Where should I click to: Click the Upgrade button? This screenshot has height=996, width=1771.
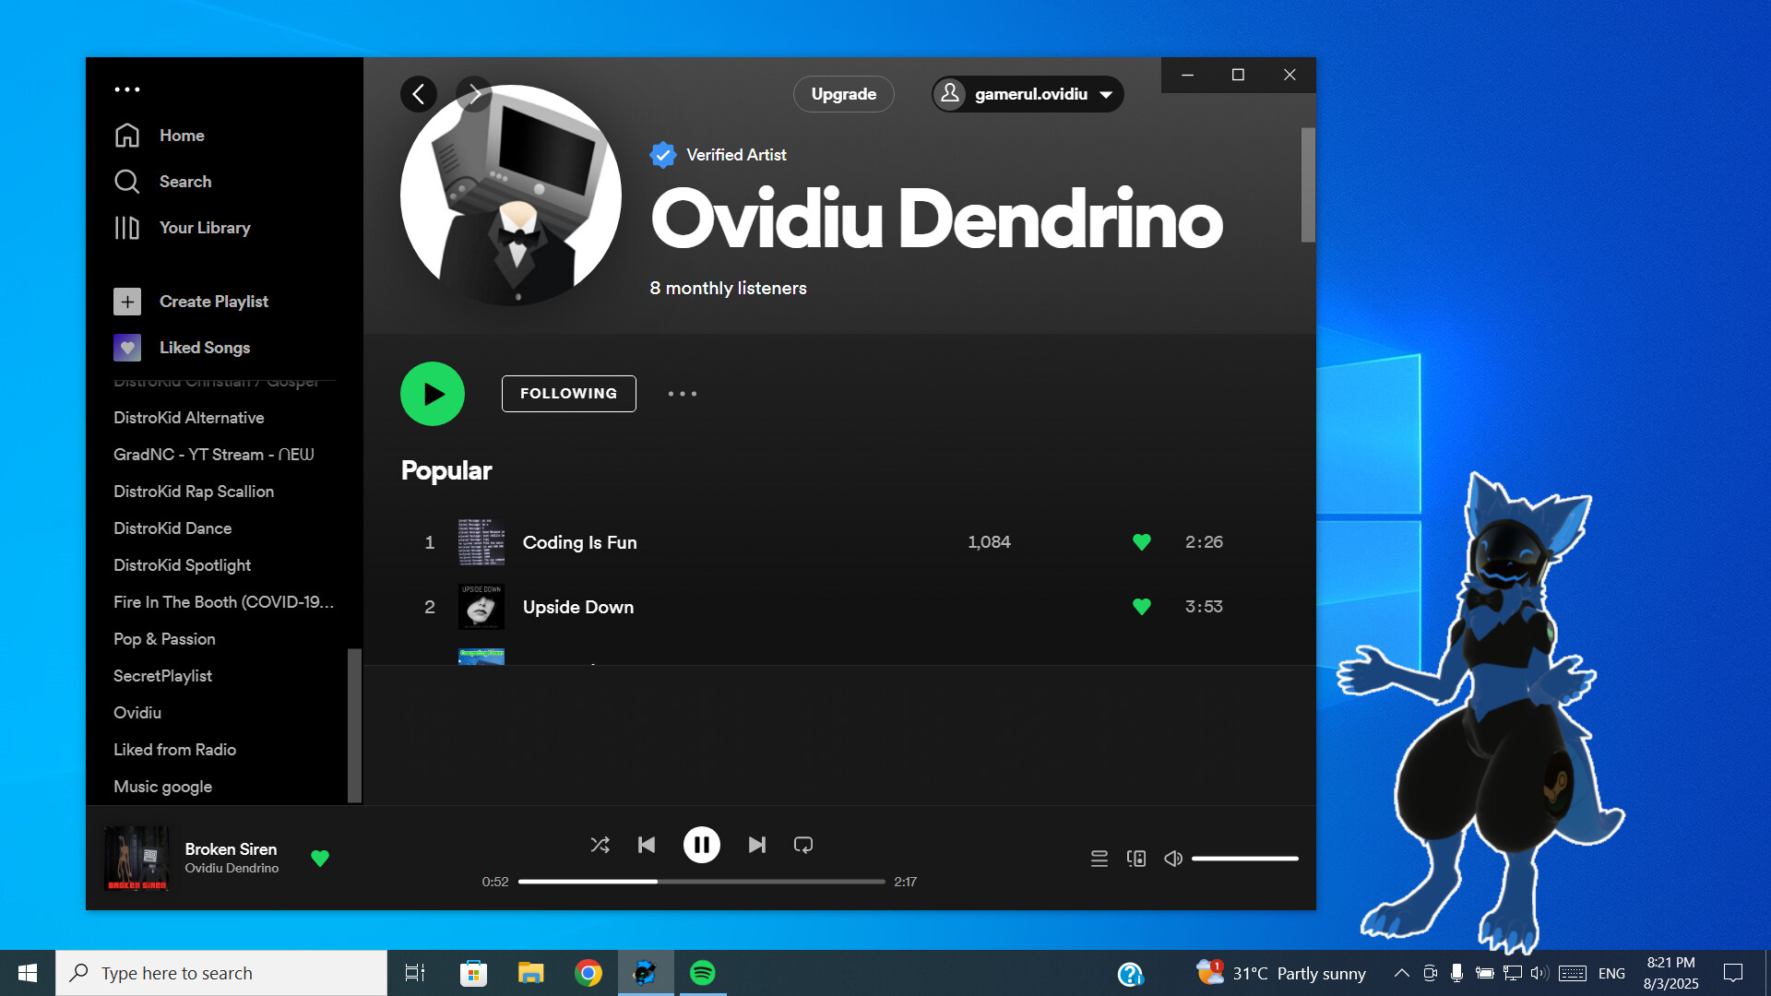pos(843,94)
